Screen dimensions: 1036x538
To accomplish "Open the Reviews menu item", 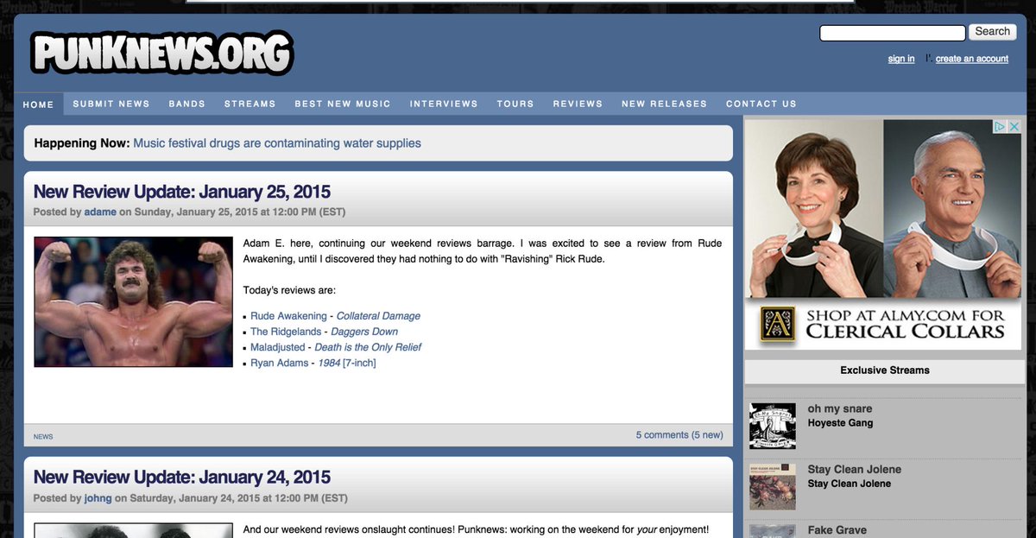I will pyautogui.click(x=578, y=104).
